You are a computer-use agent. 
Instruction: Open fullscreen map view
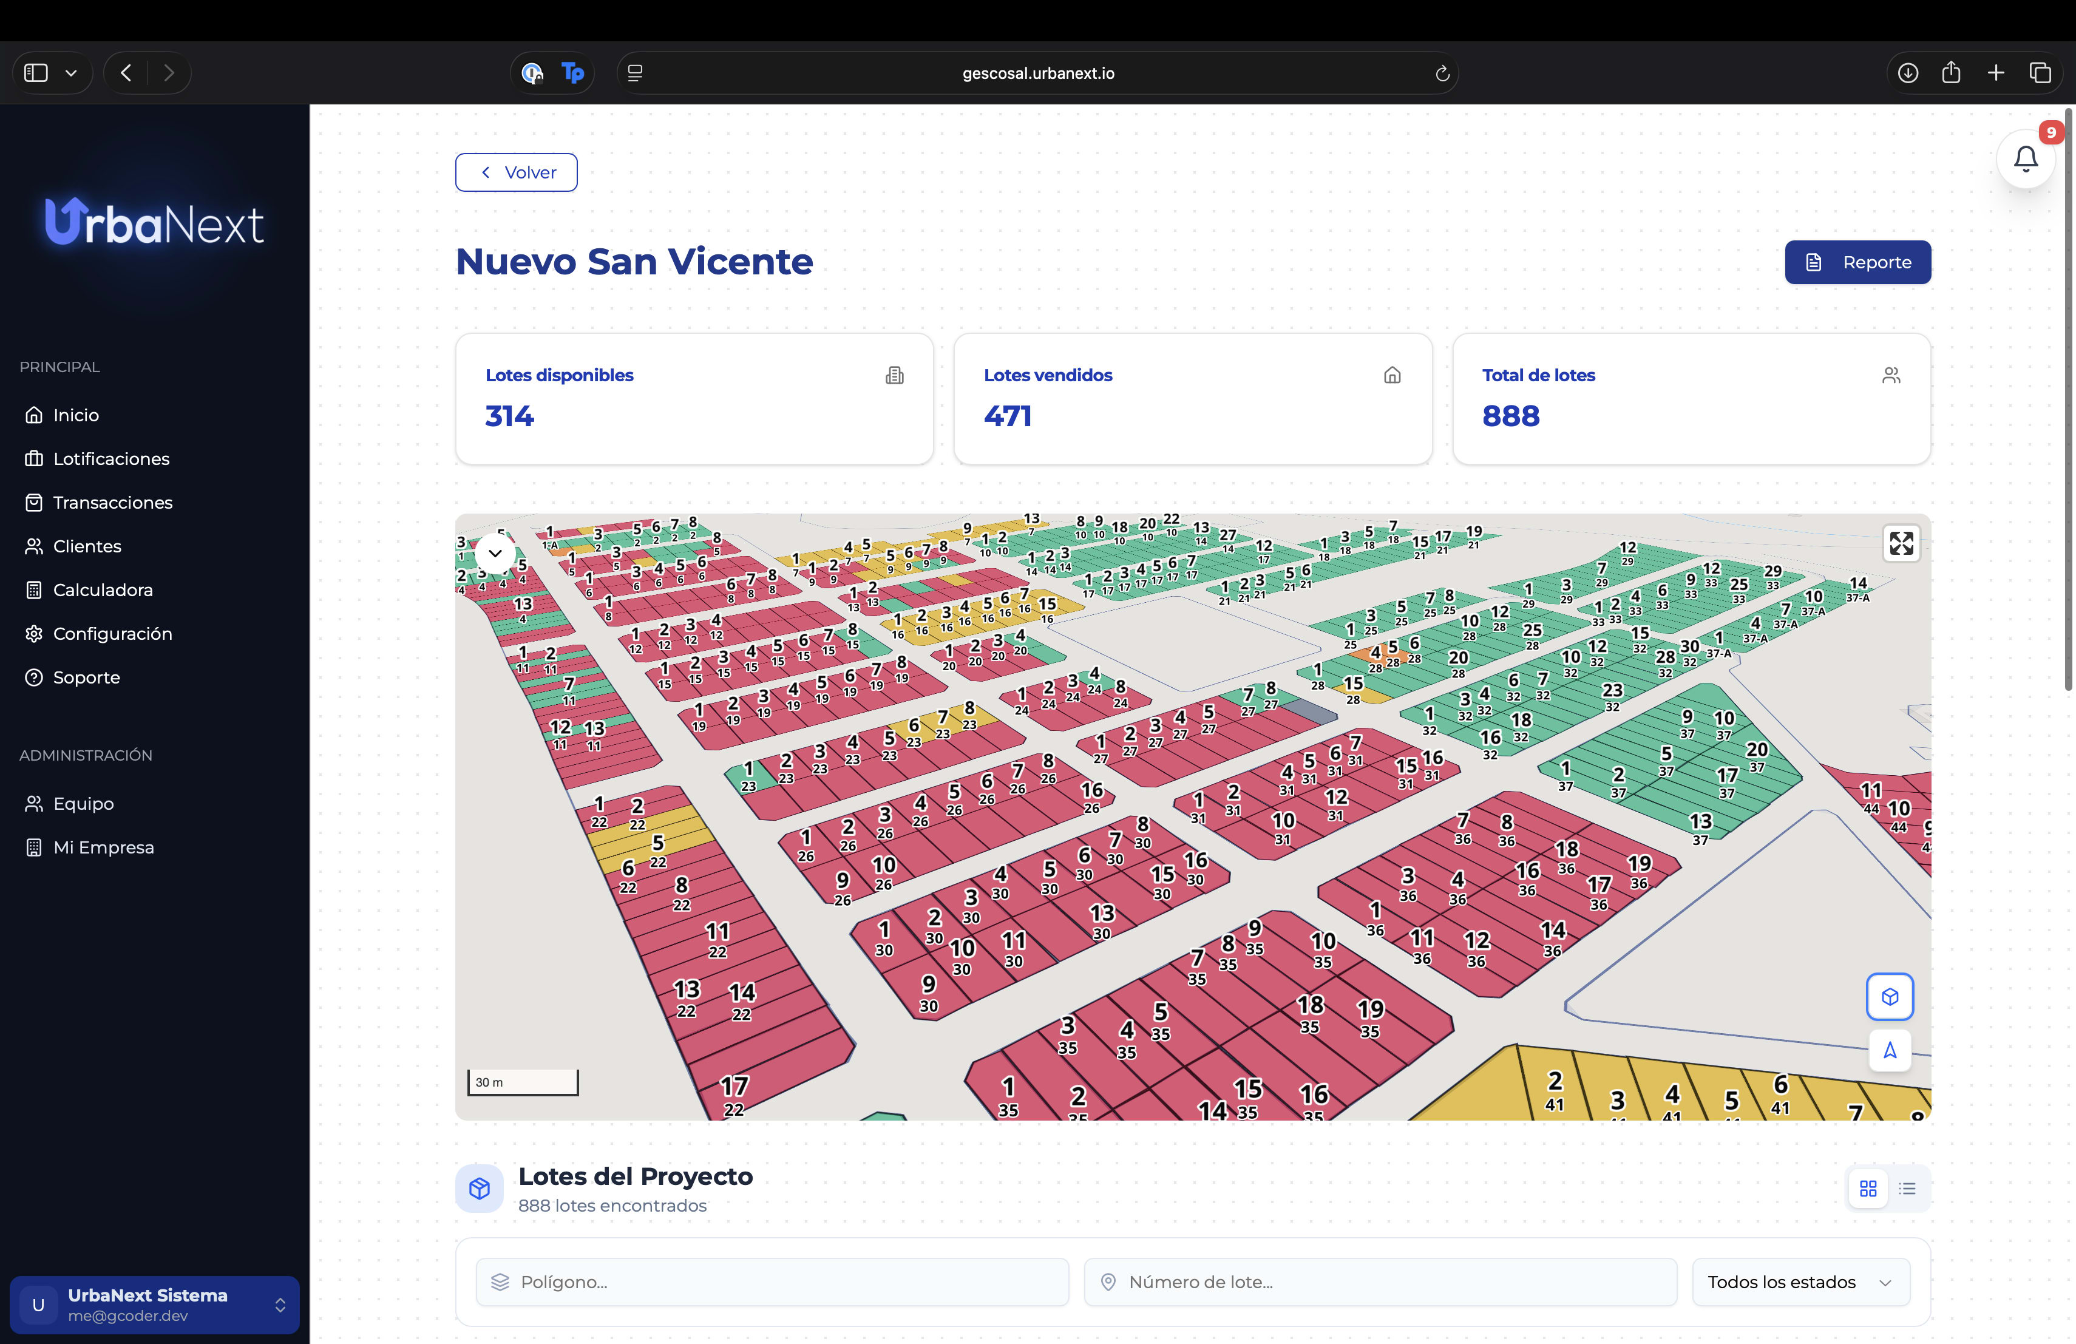1902,543
